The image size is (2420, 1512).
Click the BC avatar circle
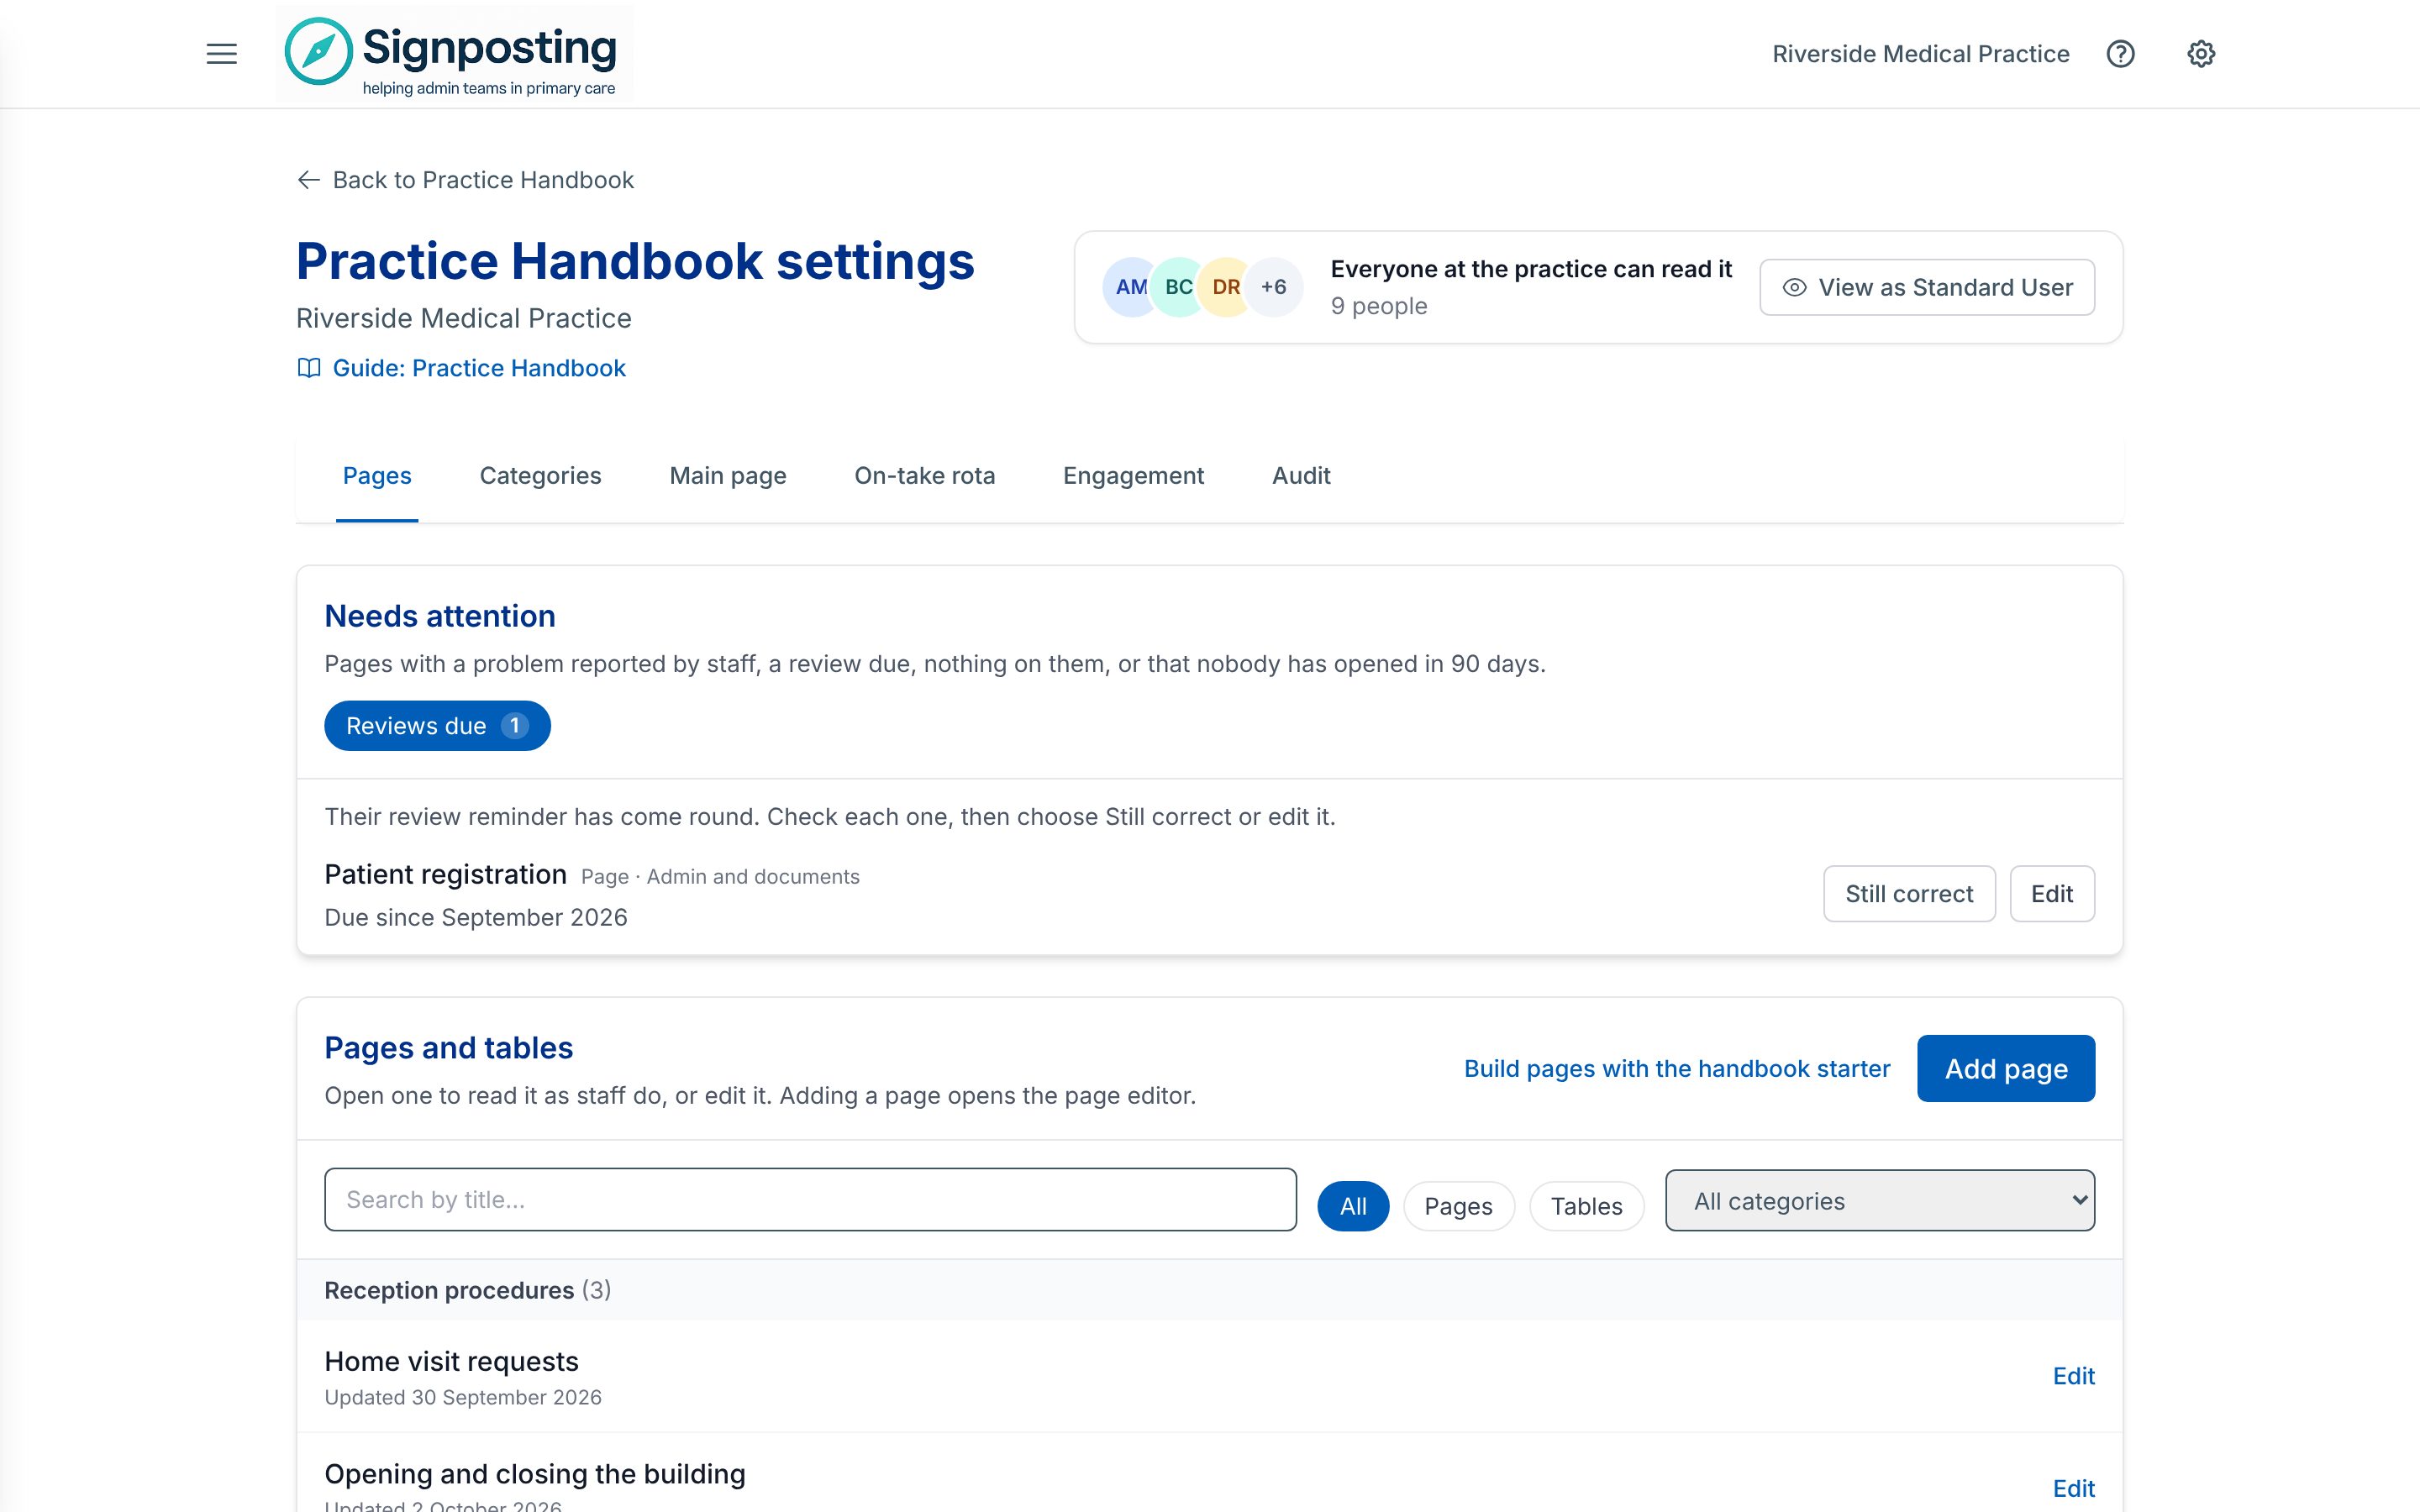(1178, 287)
